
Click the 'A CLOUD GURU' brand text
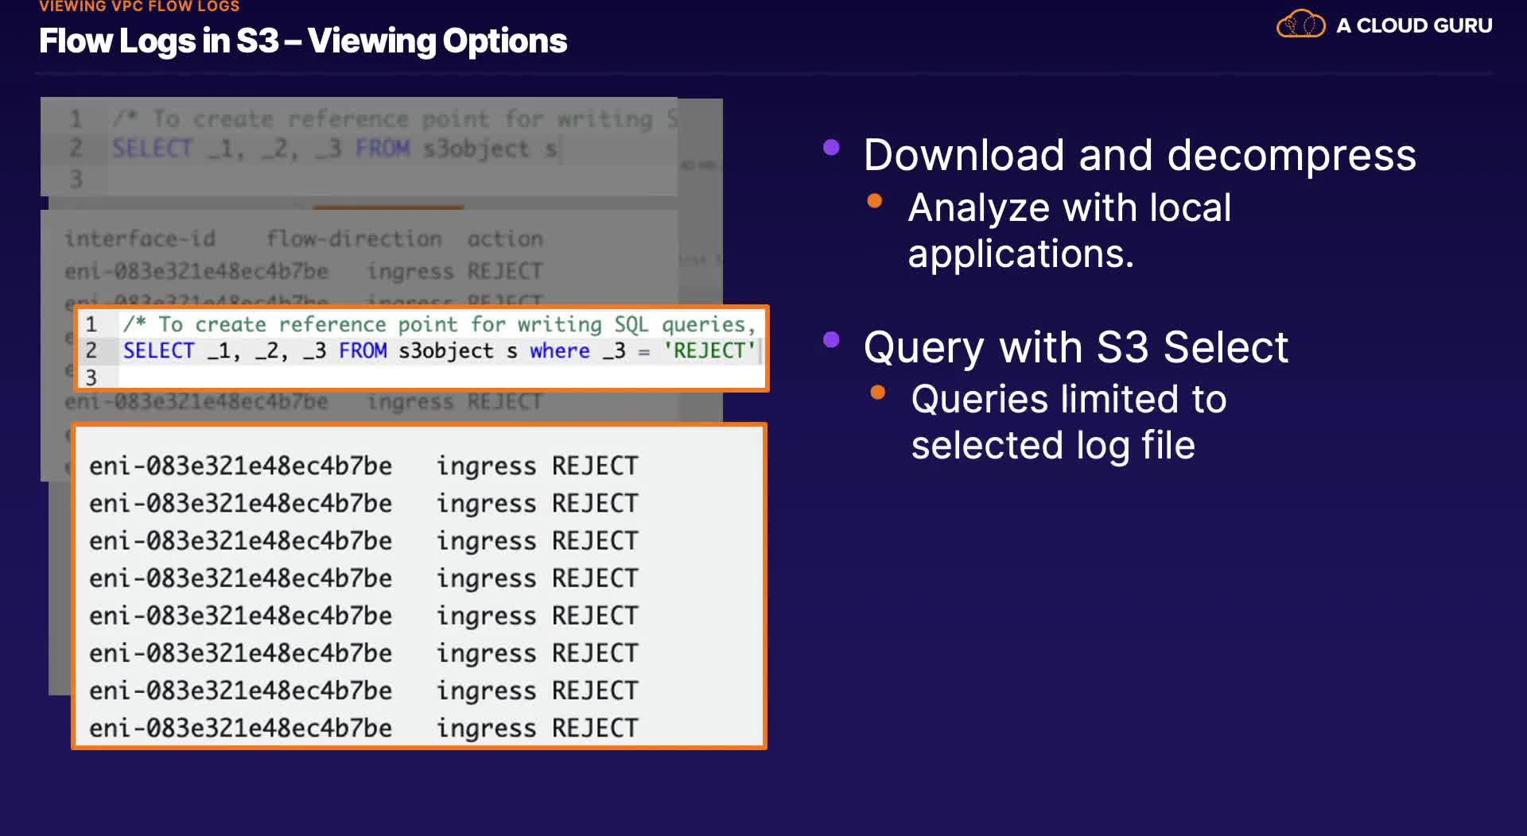tap(1414, 25)
